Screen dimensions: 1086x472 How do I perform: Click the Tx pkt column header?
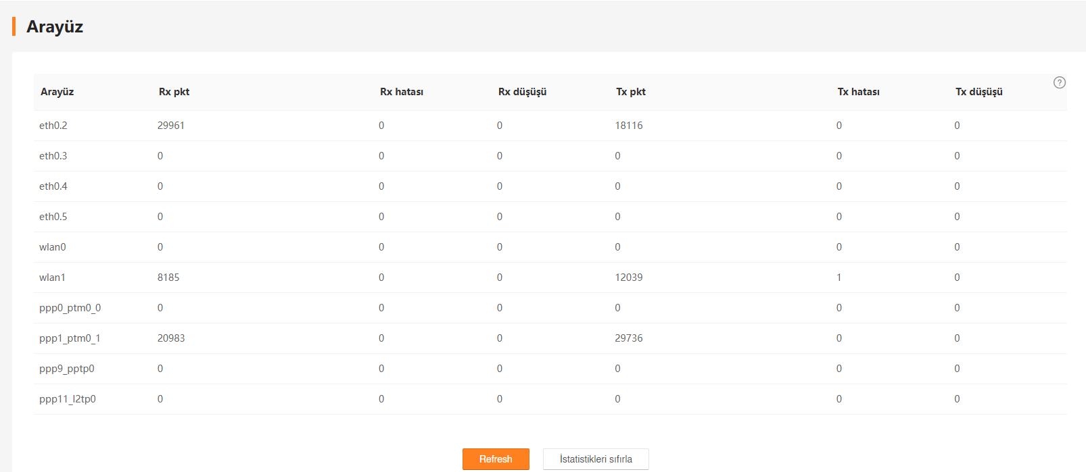click(631, 92)
